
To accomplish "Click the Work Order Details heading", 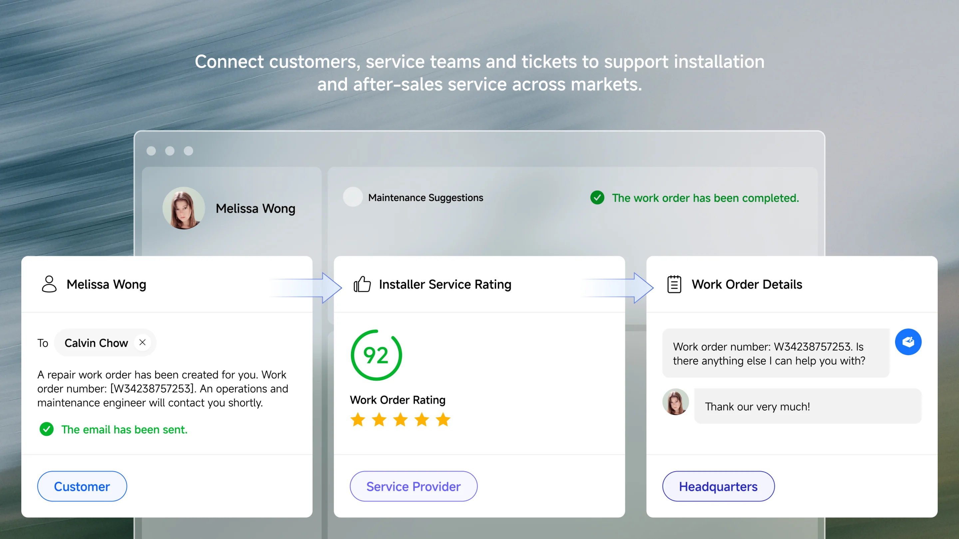I will click(747, 284).
